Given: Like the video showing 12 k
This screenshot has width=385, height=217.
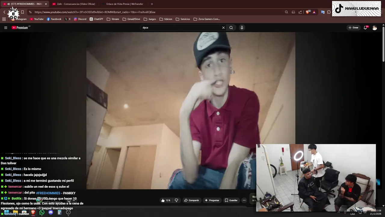Looking at the screenshot, I should coord(166,200).
